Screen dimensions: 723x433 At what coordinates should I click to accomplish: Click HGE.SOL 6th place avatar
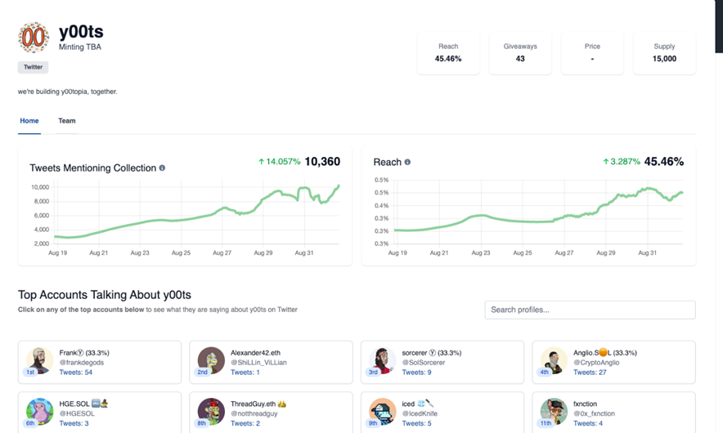pyautogui.click(x=39, y=412)
